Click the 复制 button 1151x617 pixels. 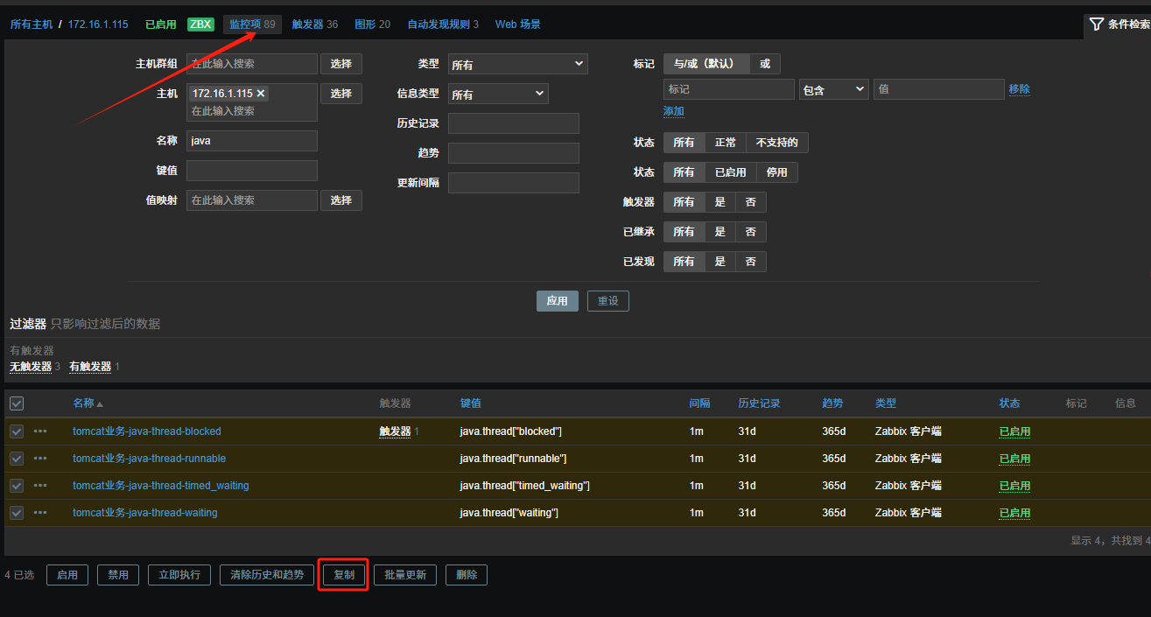(x=344, y=575)
